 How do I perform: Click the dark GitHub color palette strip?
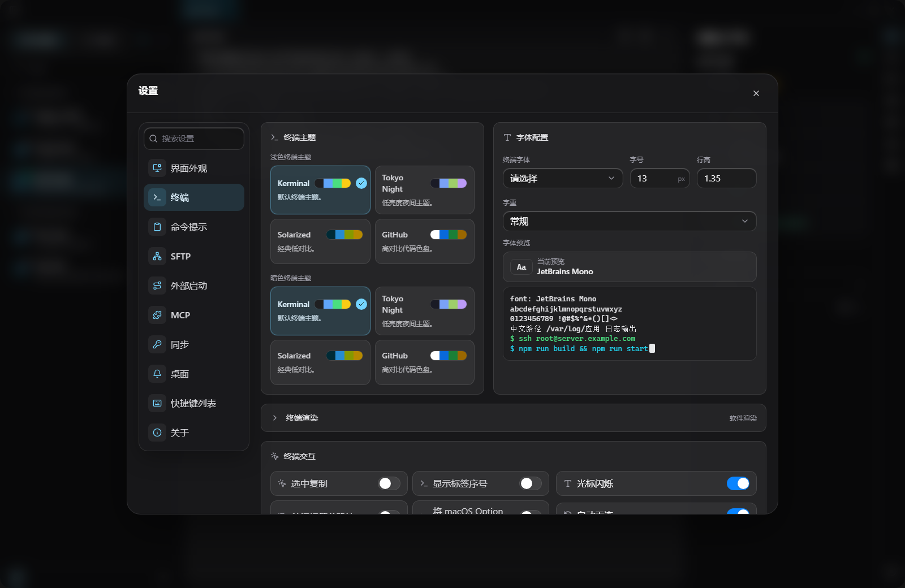click(449, 356)
